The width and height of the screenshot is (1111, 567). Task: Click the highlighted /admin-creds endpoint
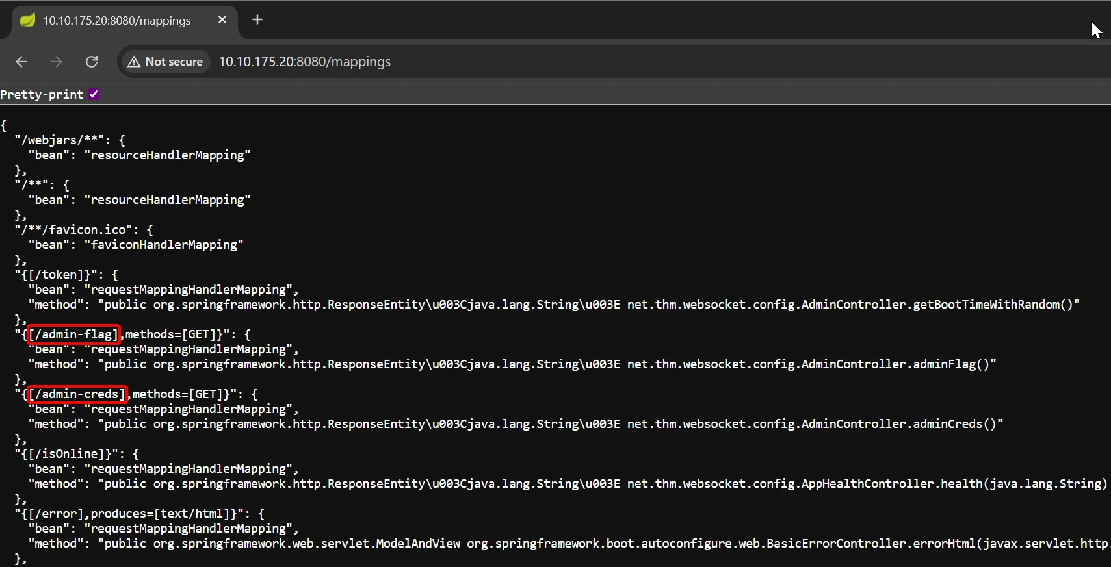(x=77, y=394)
